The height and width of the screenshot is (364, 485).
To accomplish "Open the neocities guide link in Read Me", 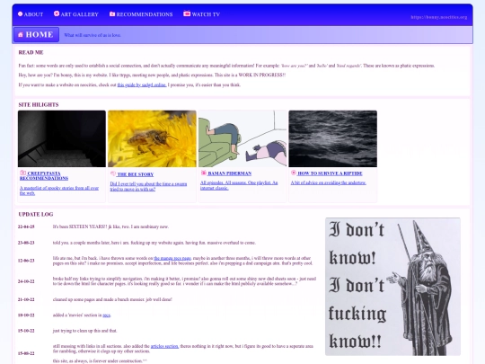I will [142, 84].
